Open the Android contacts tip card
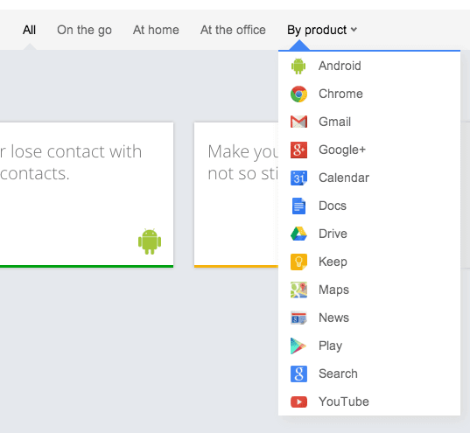The height and width of the screenshot is (433, 470). 87,195
